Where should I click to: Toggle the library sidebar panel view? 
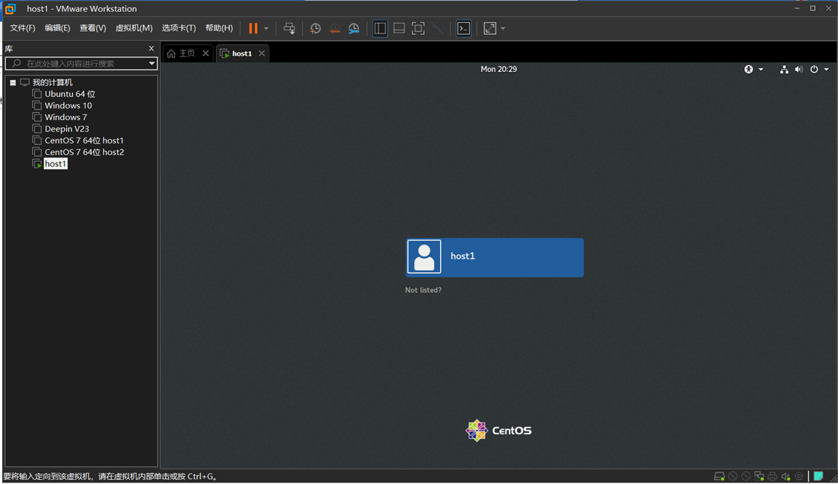[380, 28]
